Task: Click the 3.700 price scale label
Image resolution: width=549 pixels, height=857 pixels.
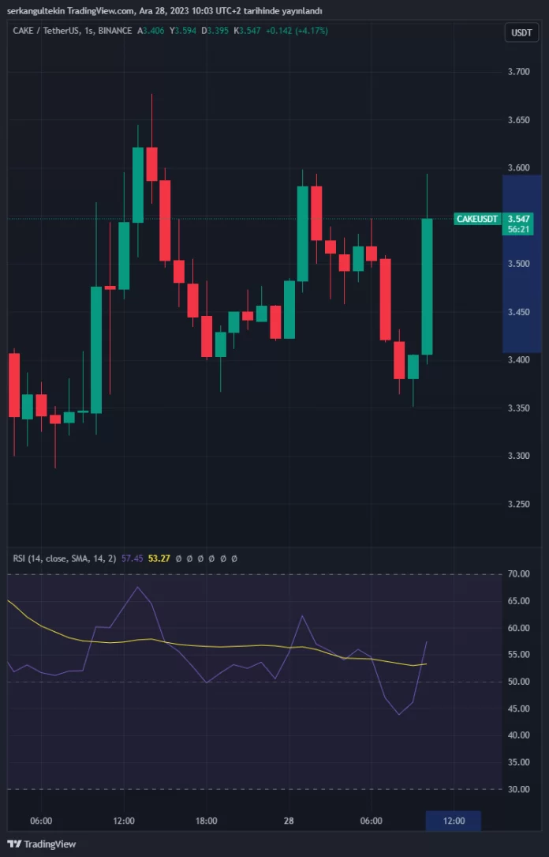Action: coord(518,72)
